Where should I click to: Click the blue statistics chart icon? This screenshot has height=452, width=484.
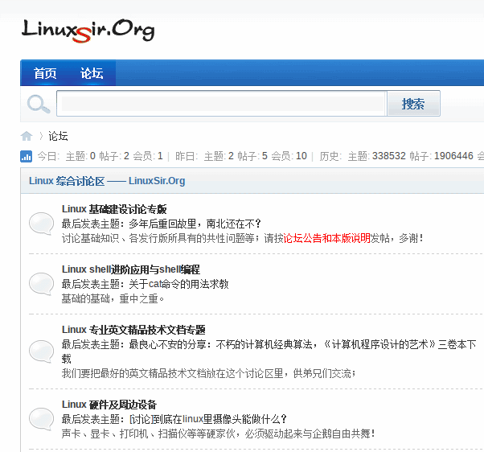(x=26, y=156)
